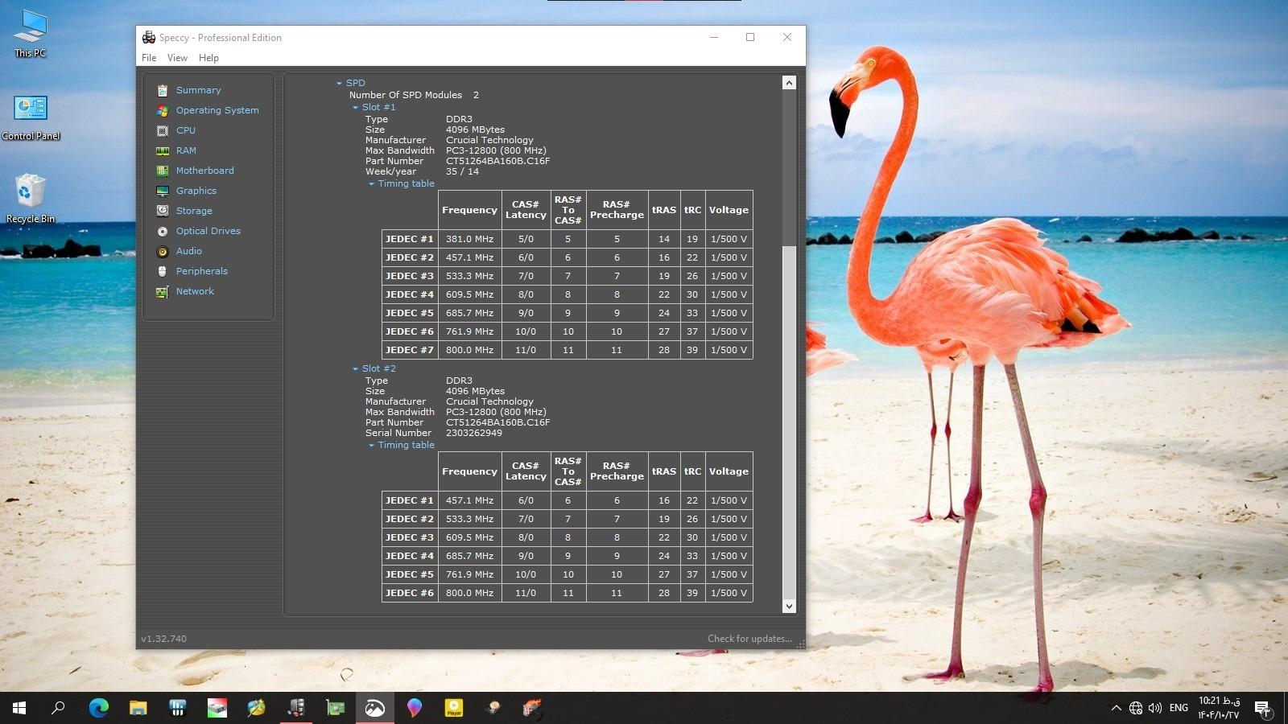Open the Summary section icon
The height and width of the screenshot is (724, 1288).
click(x=163, y=90)
